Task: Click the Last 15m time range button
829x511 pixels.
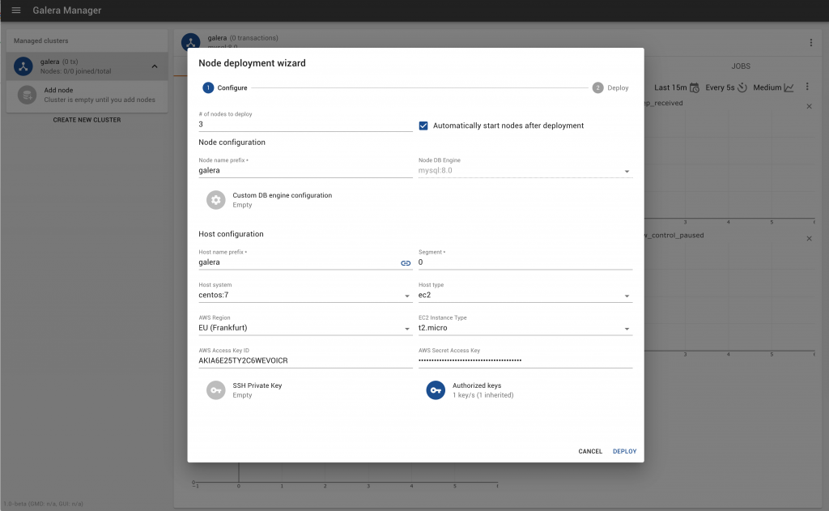Action: pyautogui.click(x=677, y=87)
